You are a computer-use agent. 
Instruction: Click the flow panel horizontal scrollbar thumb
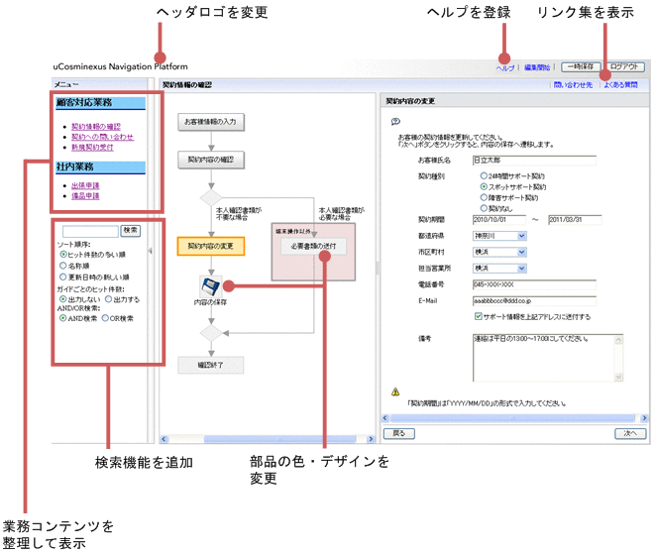click(279, 439)
